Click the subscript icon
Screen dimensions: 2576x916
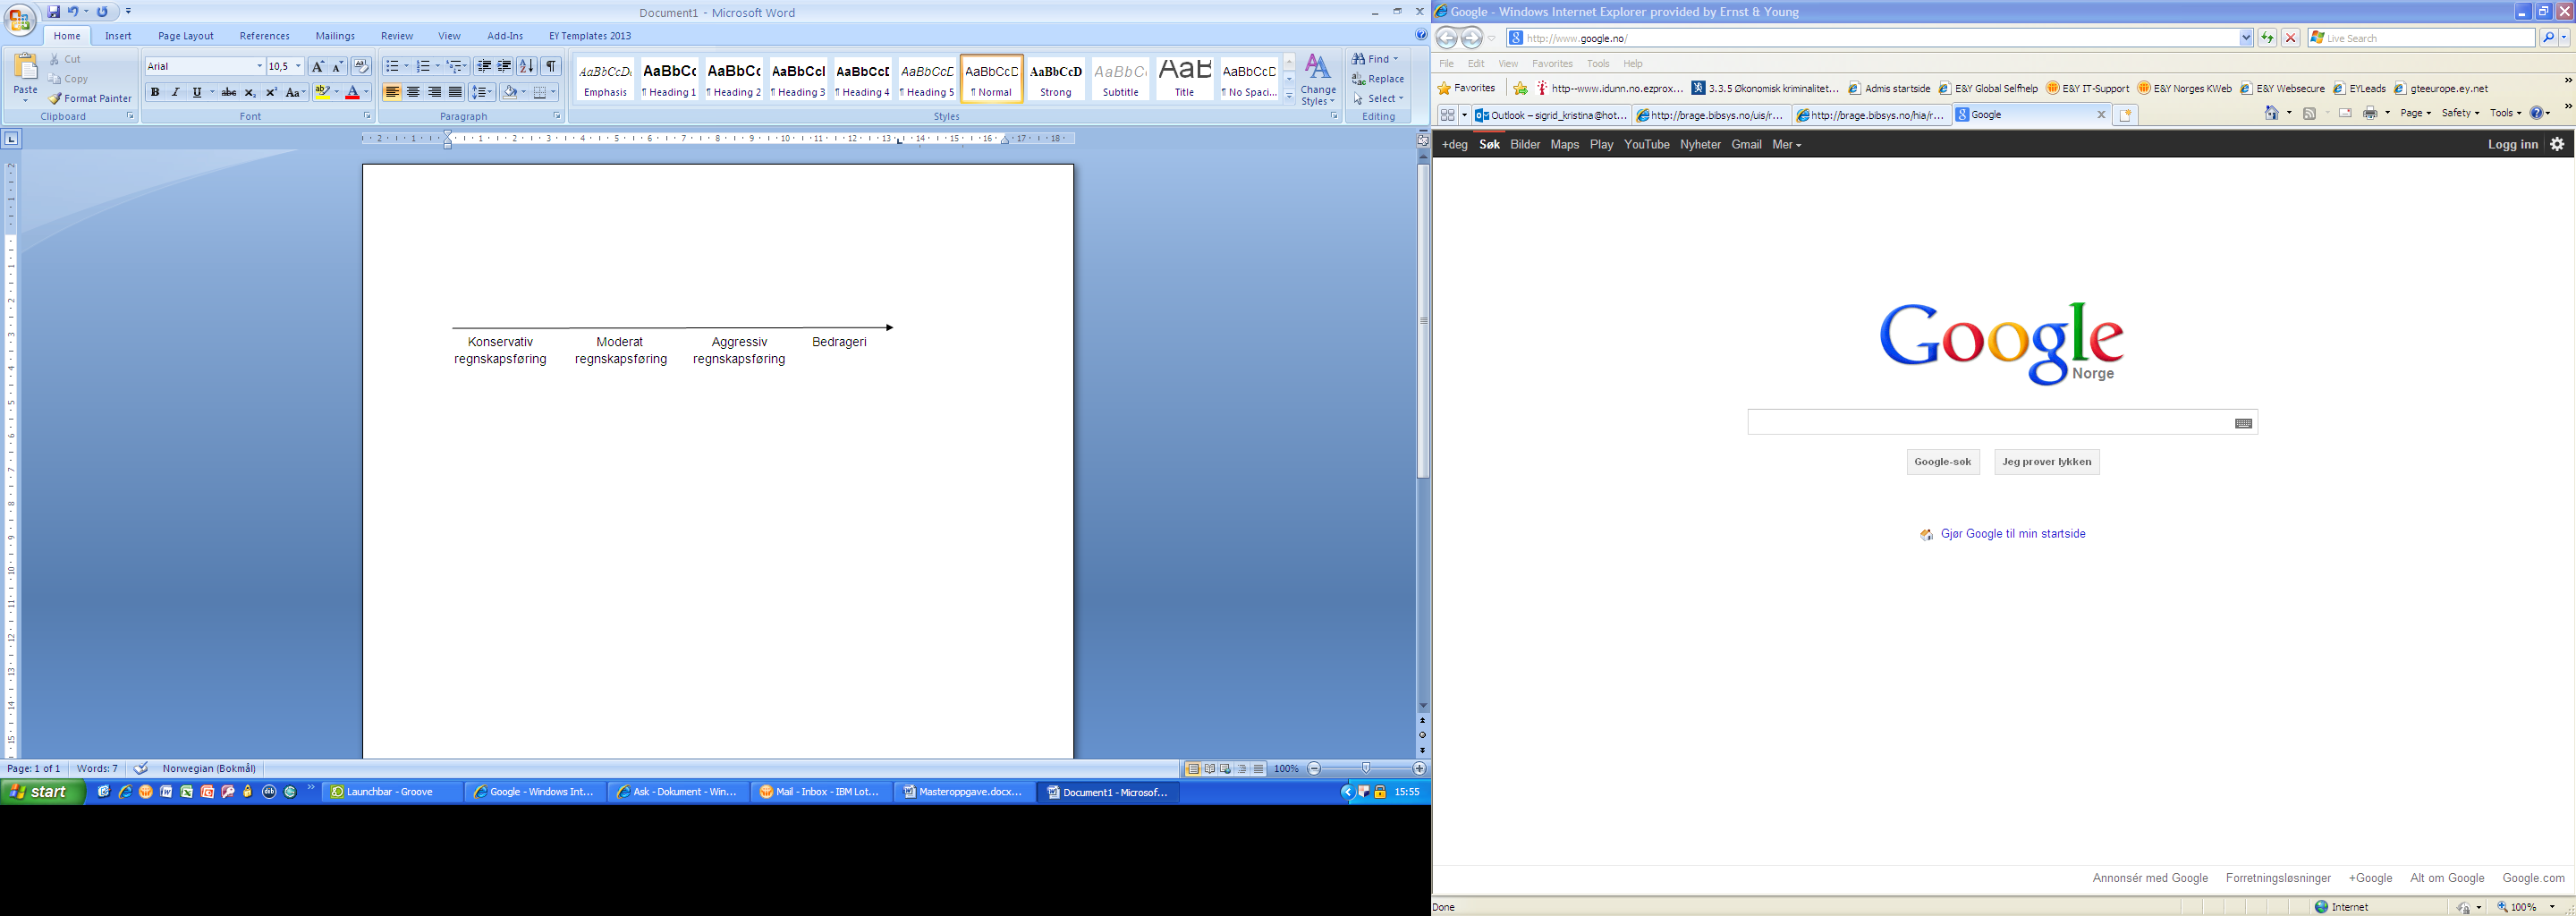click(x=250, y=92)
